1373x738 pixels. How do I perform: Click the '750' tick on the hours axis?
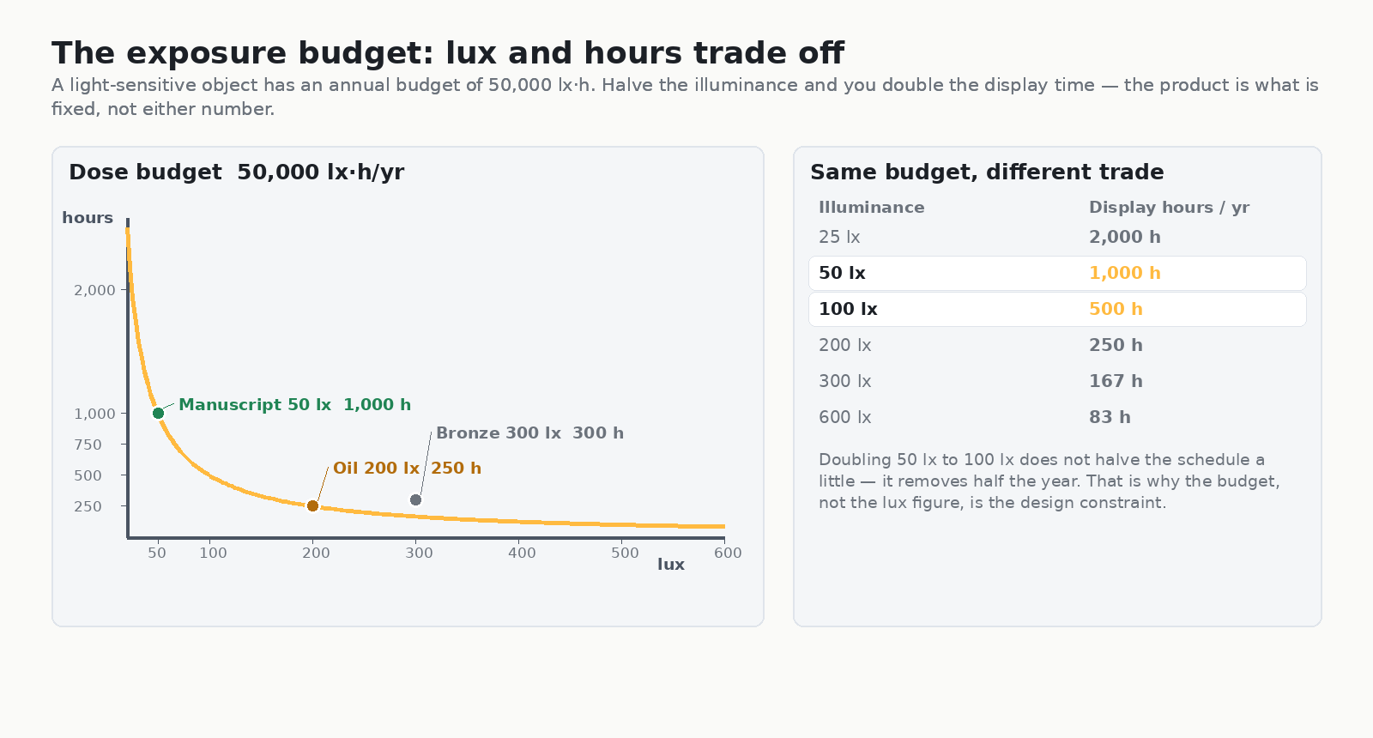pos(88,445)
